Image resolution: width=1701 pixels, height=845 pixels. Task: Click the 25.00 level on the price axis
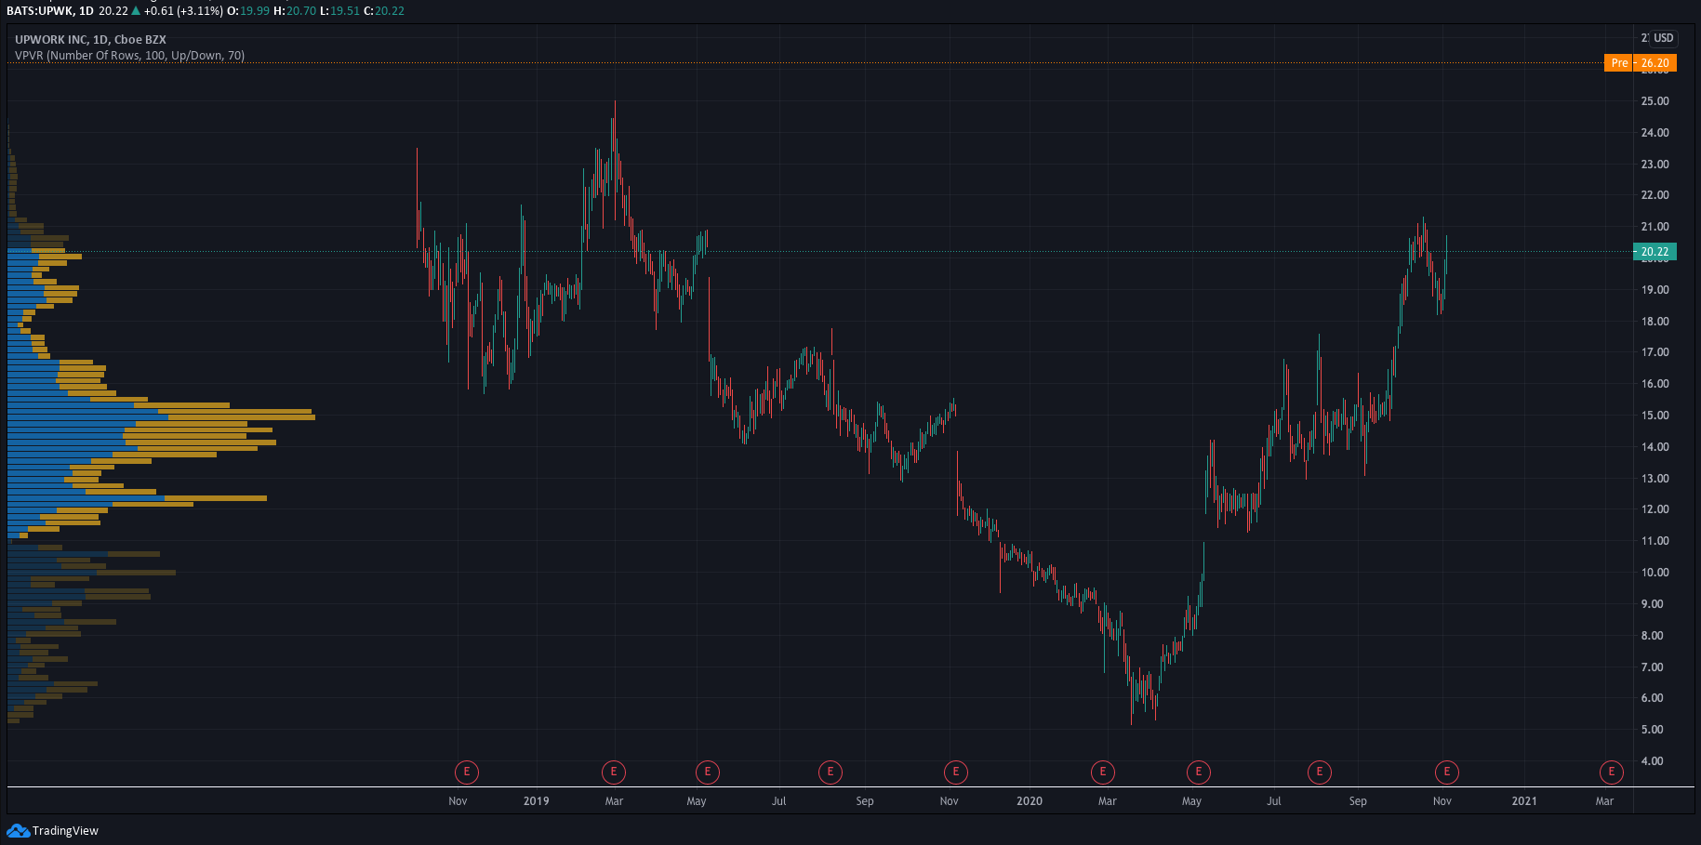(x=1654, y=101)
